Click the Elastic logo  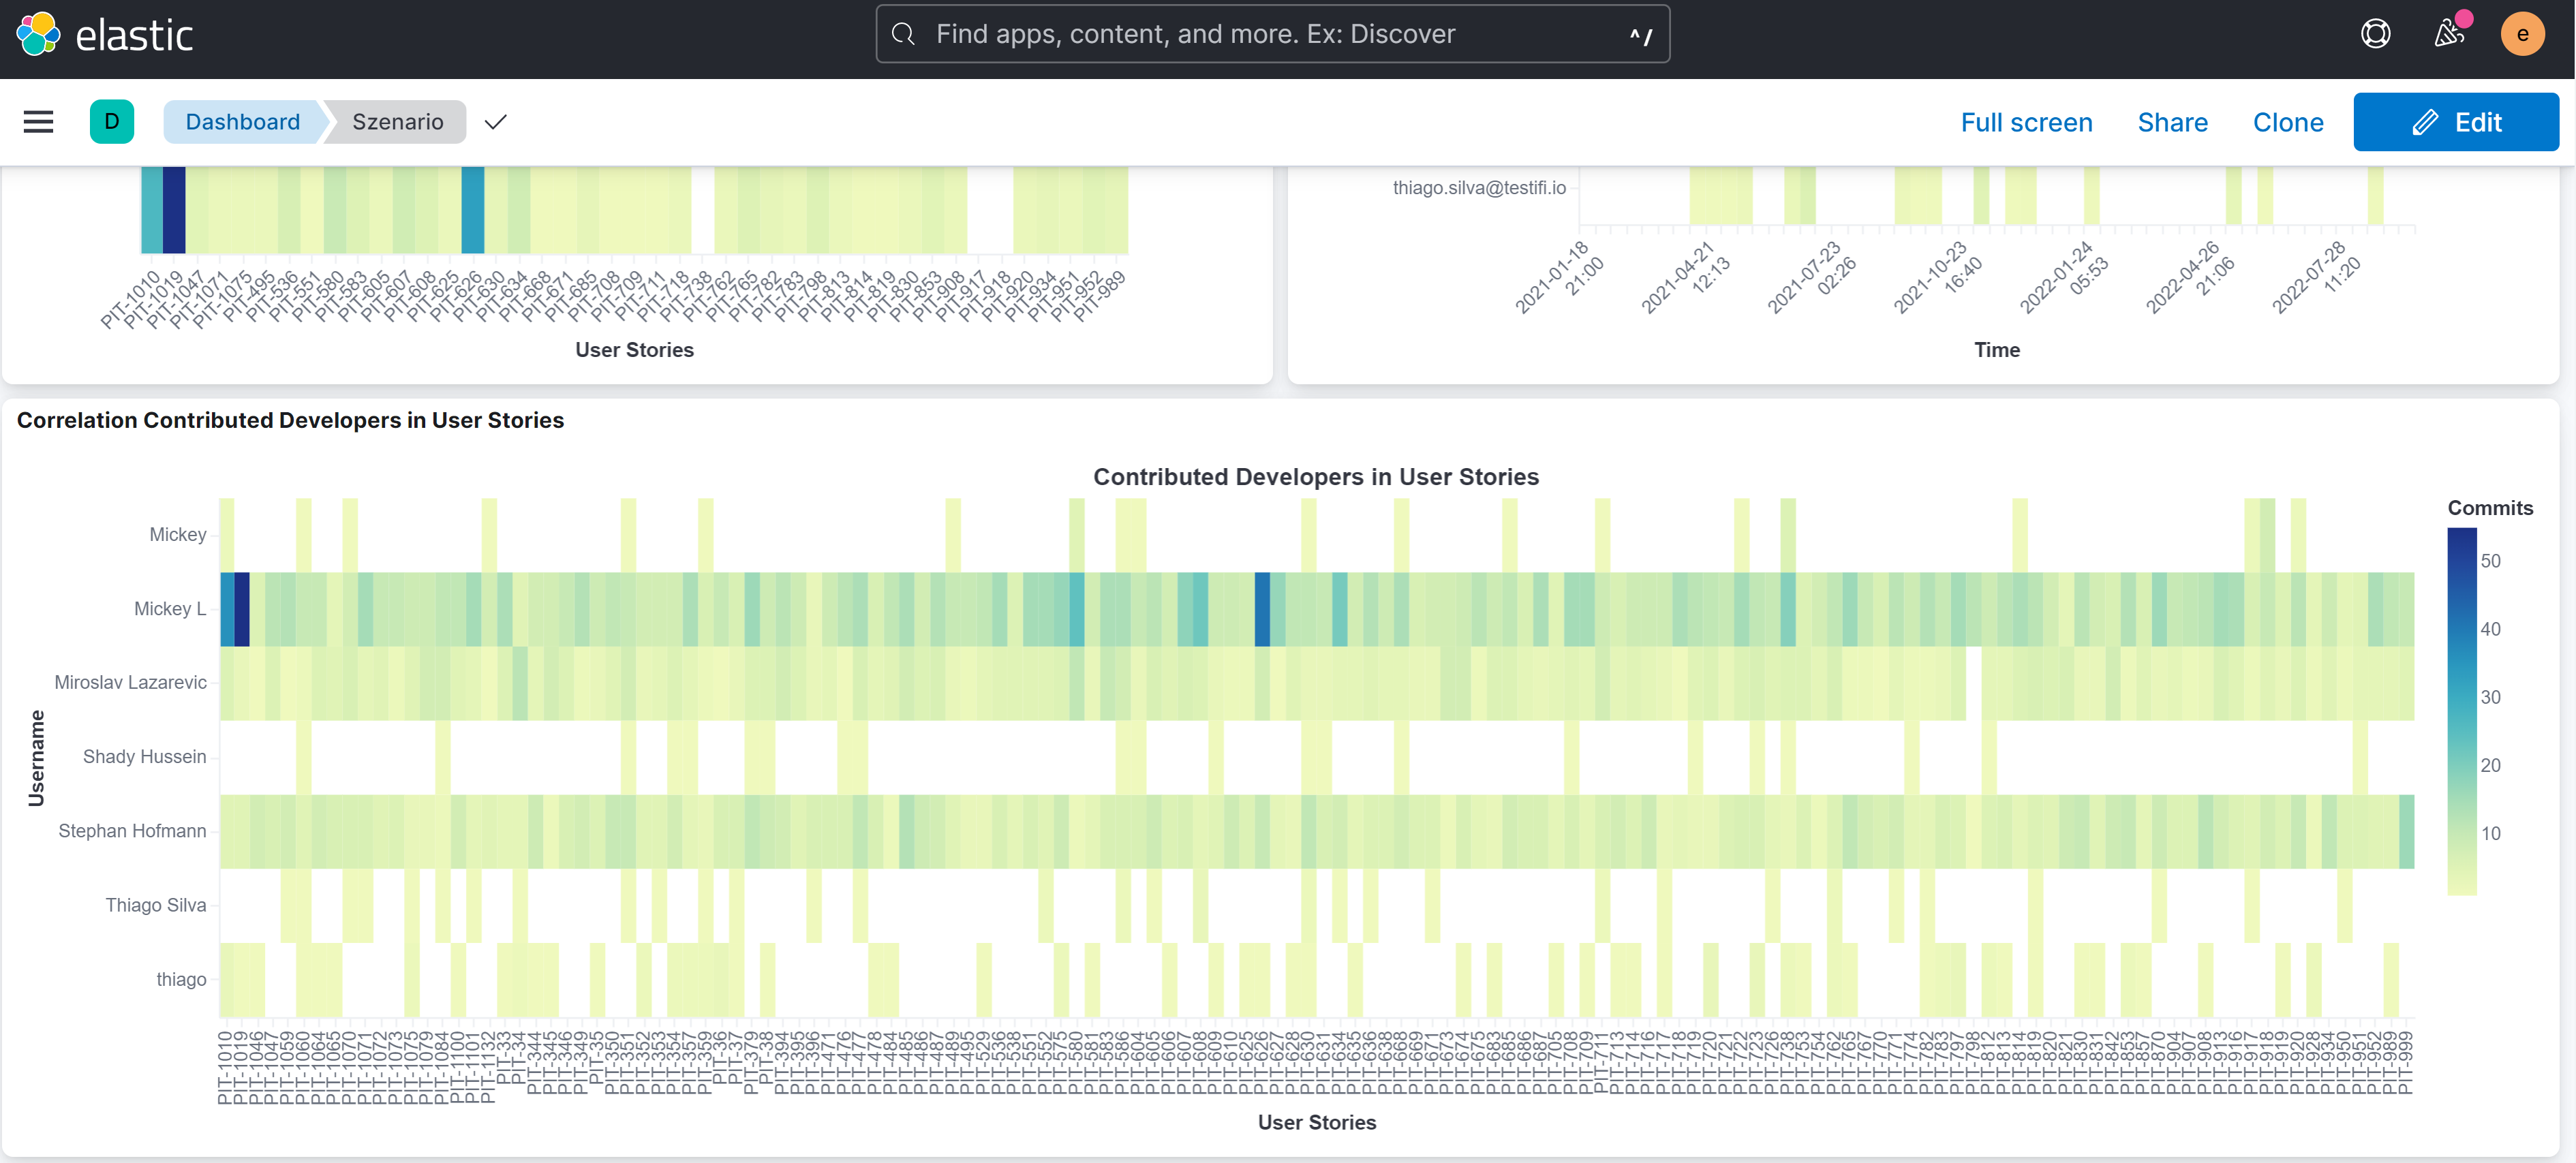click(104, 35)
